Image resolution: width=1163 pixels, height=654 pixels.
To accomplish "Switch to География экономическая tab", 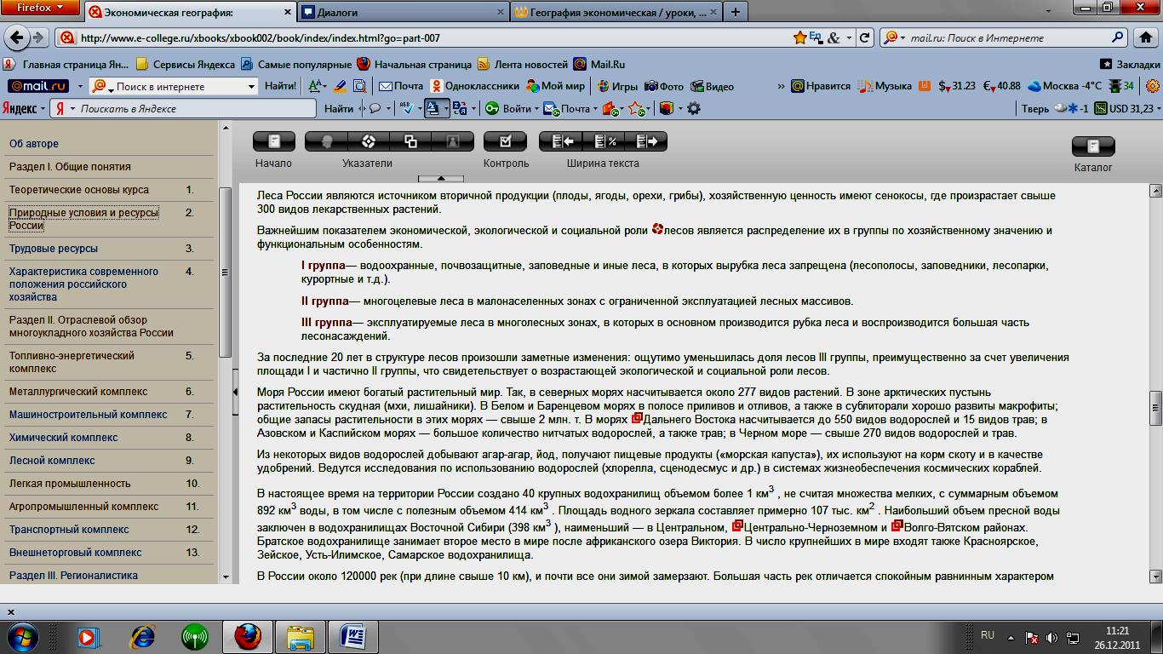I will [x=616, y=12].
